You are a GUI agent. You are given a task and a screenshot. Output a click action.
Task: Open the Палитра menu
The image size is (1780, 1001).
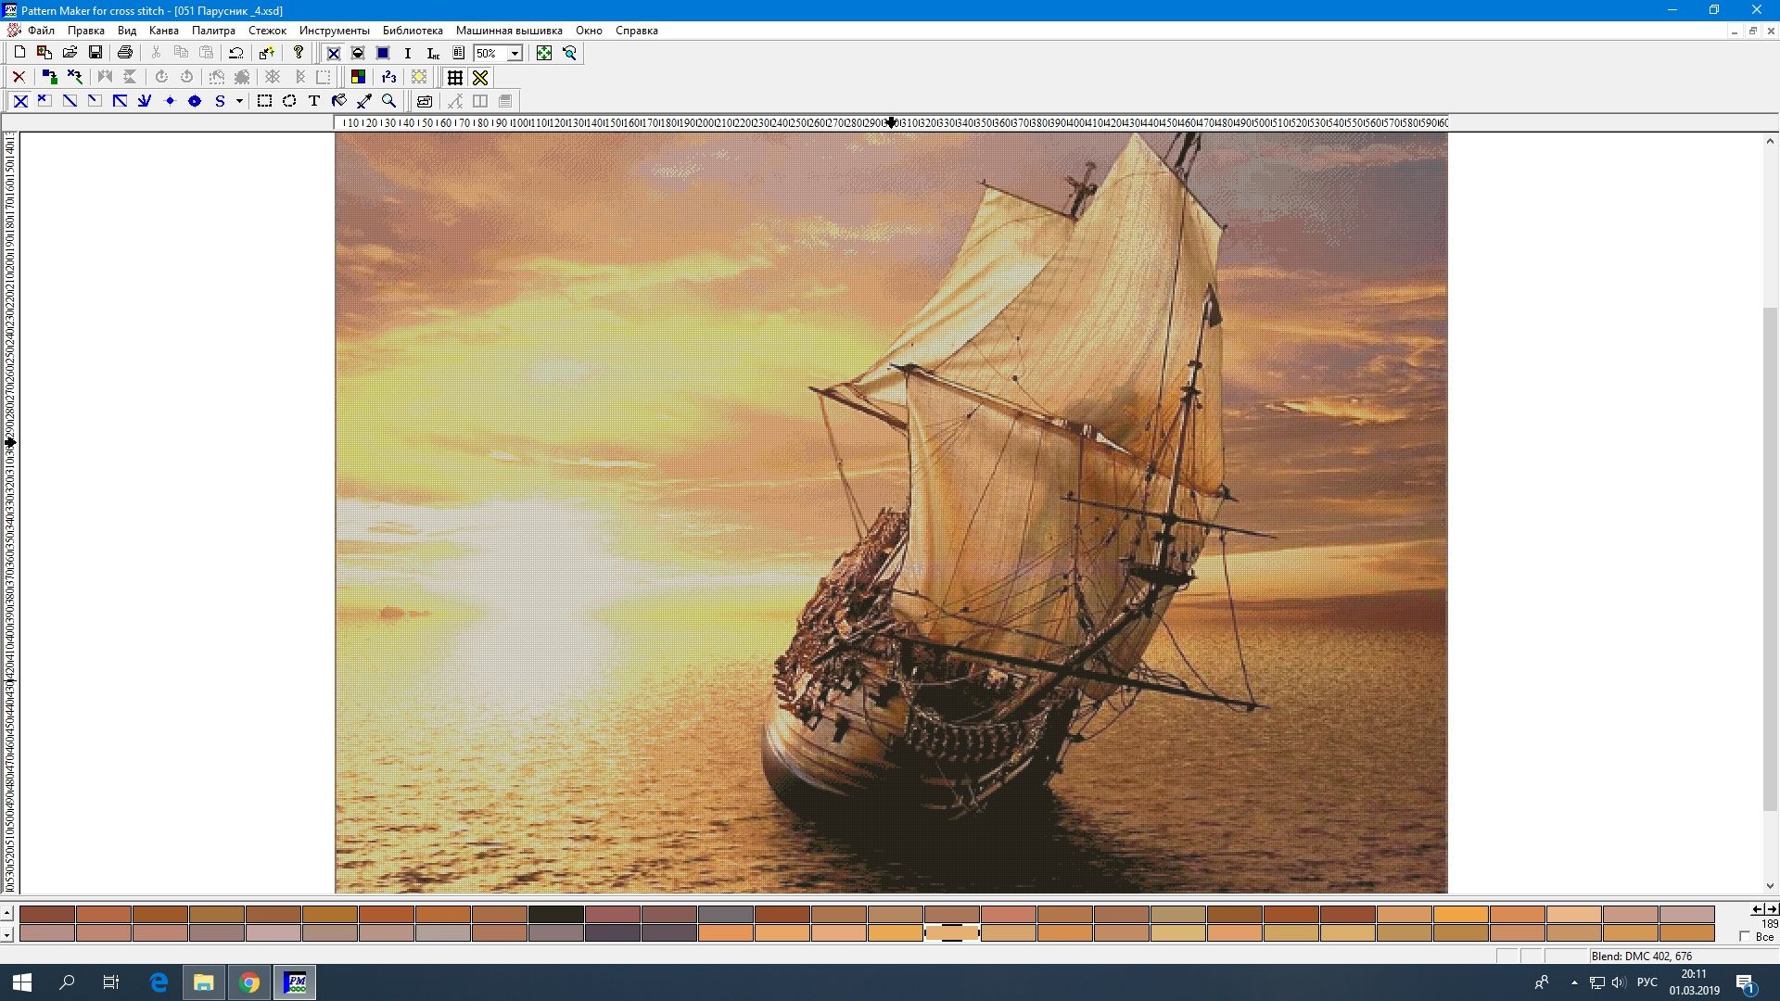click(x=213, y=31)
